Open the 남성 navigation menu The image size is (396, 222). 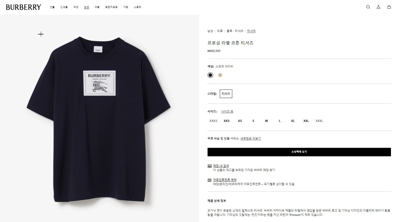click(x=87, y=7)
